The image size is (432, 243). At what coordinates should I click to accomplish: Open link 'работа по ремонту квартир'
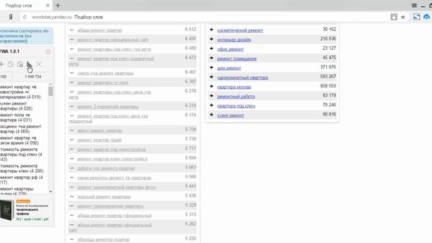click(x=106, y=168)
